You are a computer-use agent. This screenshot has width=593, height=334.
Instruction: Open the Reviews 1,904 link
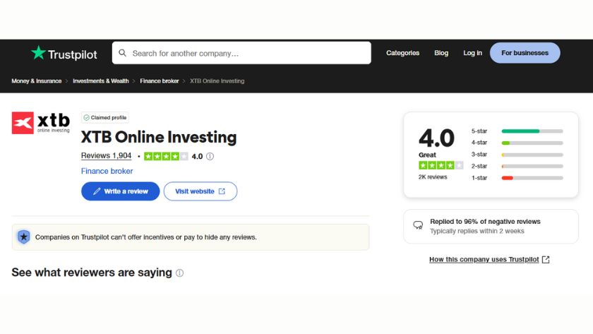[107, 156]
